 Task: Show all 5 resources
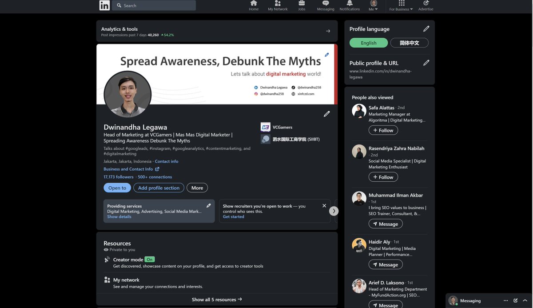(217, 300)
